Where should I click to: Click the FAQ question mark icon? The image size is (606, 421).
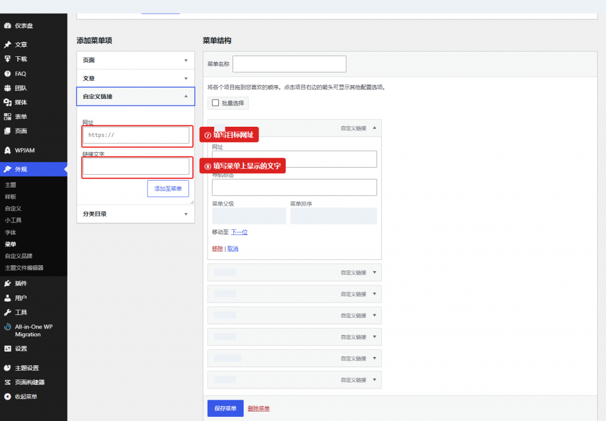(x=7, y=73)
